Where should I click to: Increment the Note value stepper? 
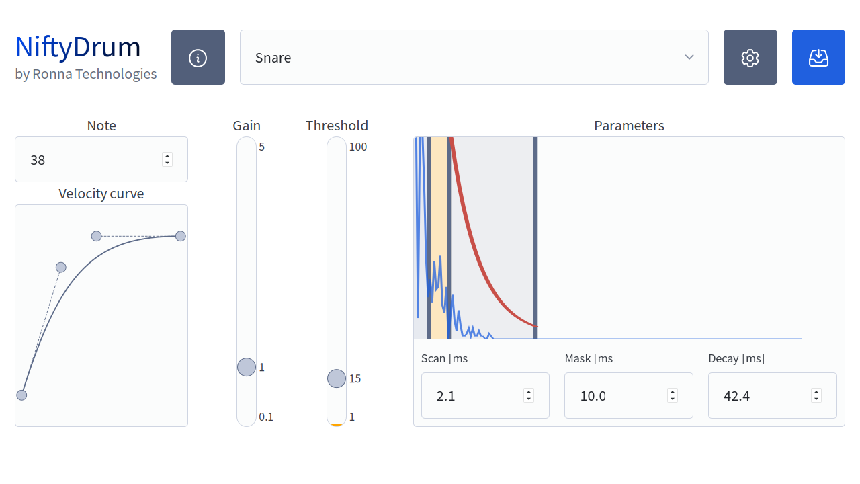click(x=167, y=156)
